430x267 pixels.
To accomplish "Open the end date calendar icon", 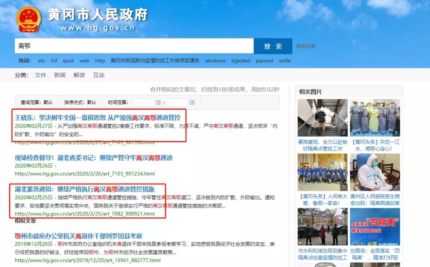I will point(192,103).
